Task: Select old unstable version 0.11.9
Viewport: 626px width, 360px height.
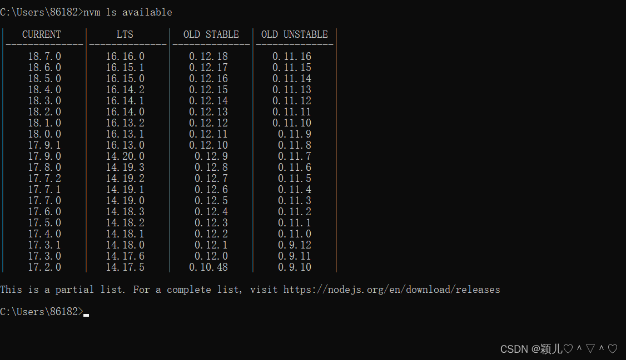Action: click(295, 134)
